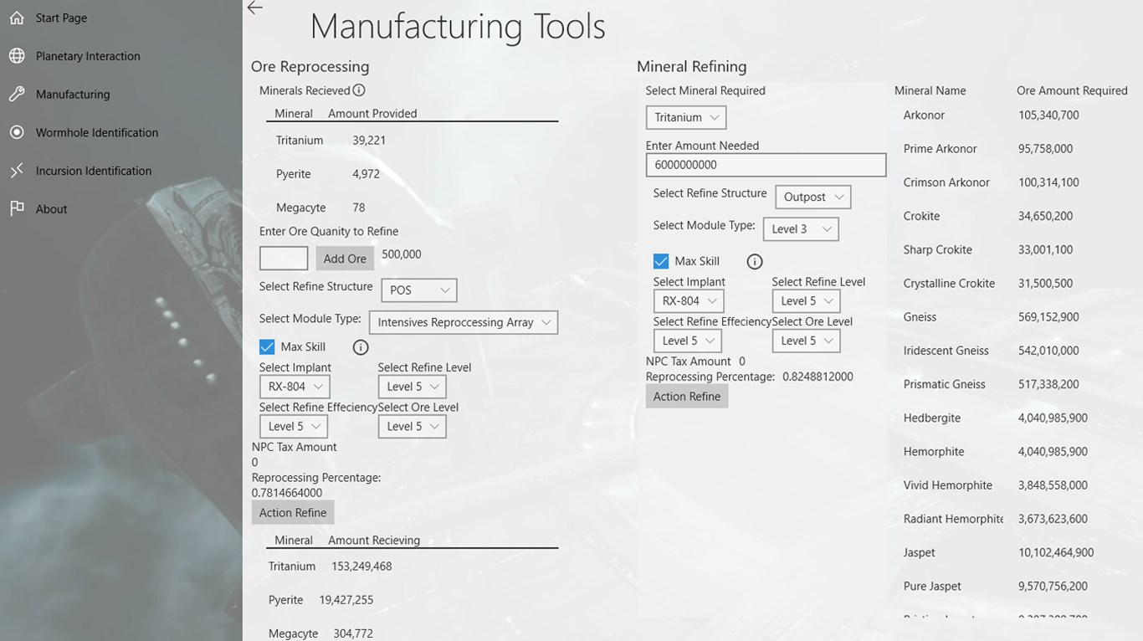The height and width of the screenshot is (641, 1143).
Task: Open Mineral Refining Select Refine Level dropdown
Action: [806, 300]
